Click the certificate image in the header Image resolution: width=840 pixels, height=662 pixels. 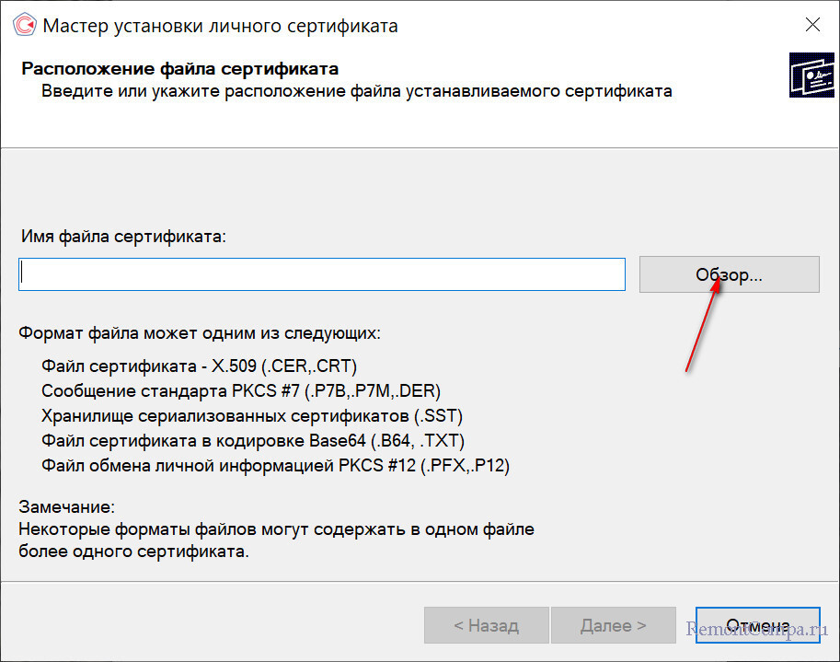click(x=811, y=75)
